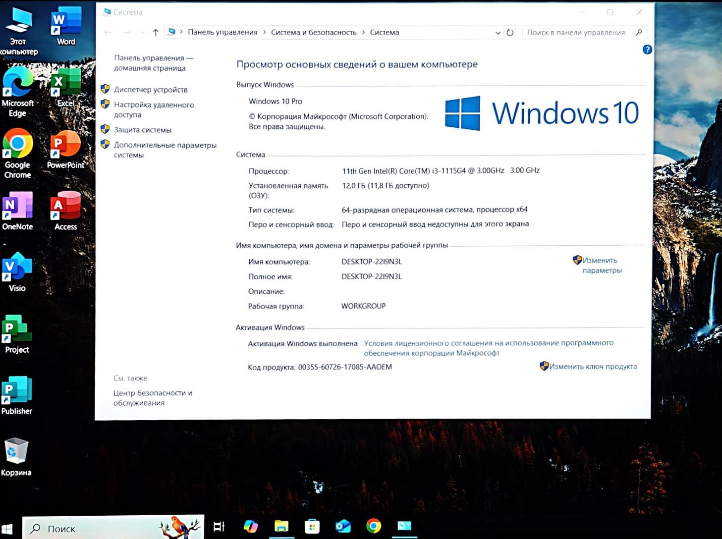Open the recent locations dropdown arrow
Image resolution: width=722 pixels, height=539 pixels.
click(143, 33)
